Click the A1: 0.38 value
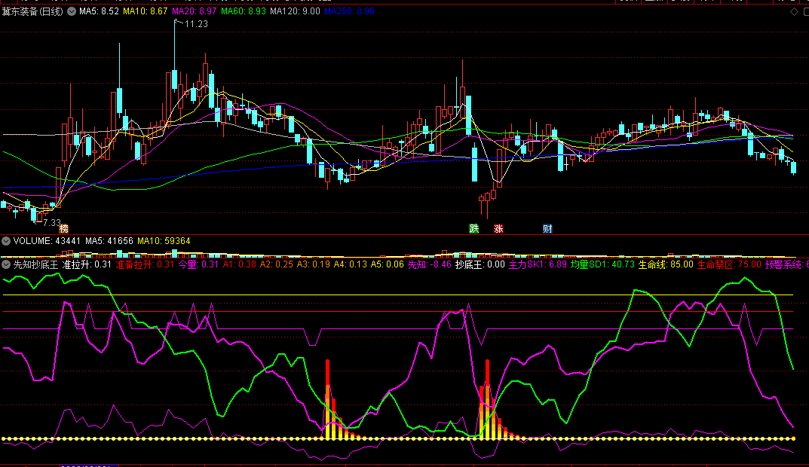This screenshot has height=467, width=809. point(240,264)
